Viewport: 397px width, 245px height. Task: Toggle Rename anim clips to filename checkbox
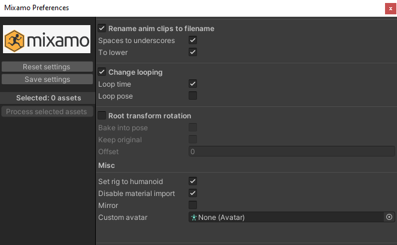(x=102, y=28)
